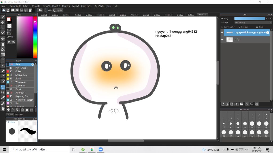Pick the white foreground color swatch
Viewport: 273px width, 153px height.
click(9, 19)
